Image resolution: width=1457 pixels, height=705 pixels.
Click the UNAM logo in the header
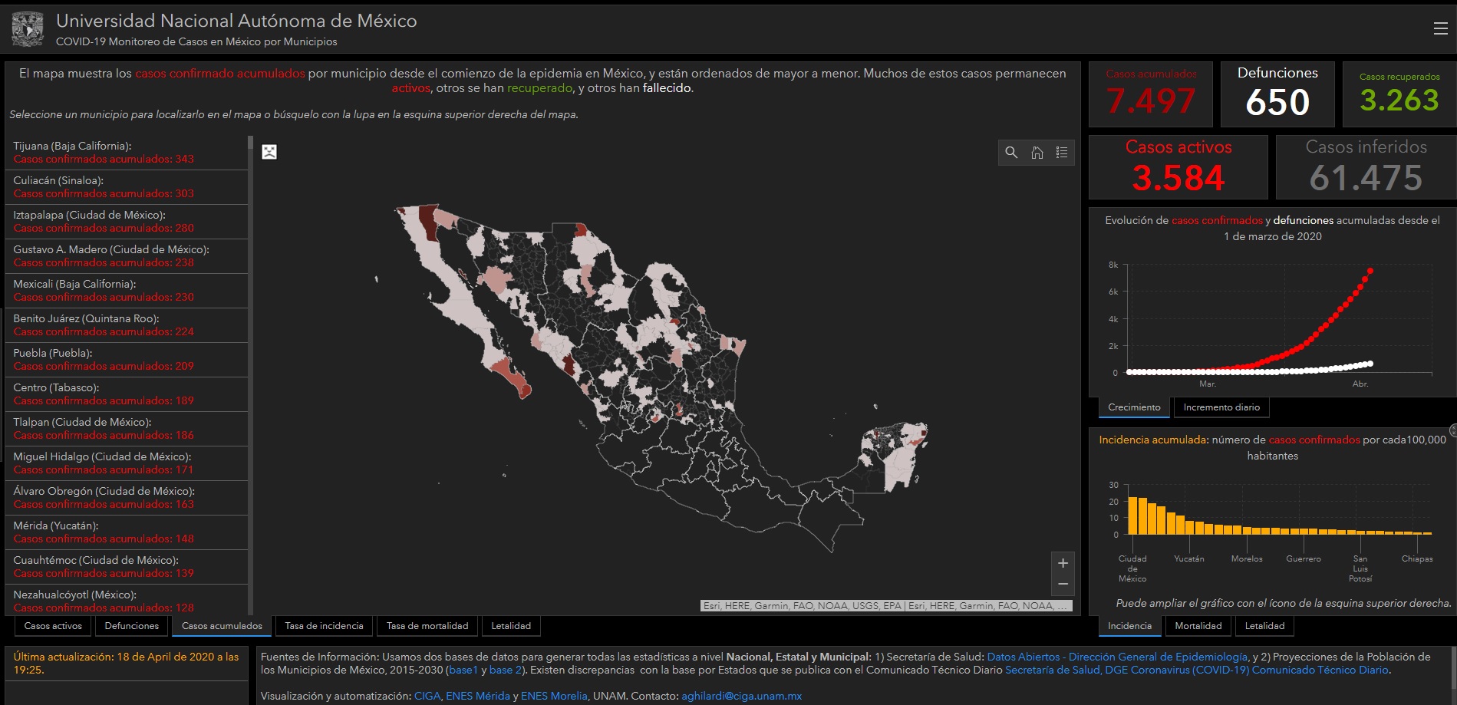28,29
